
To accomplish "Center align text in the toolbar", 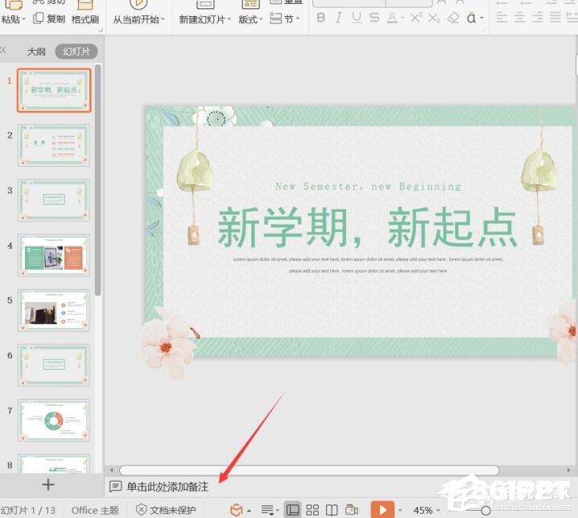I will [519, 18].
